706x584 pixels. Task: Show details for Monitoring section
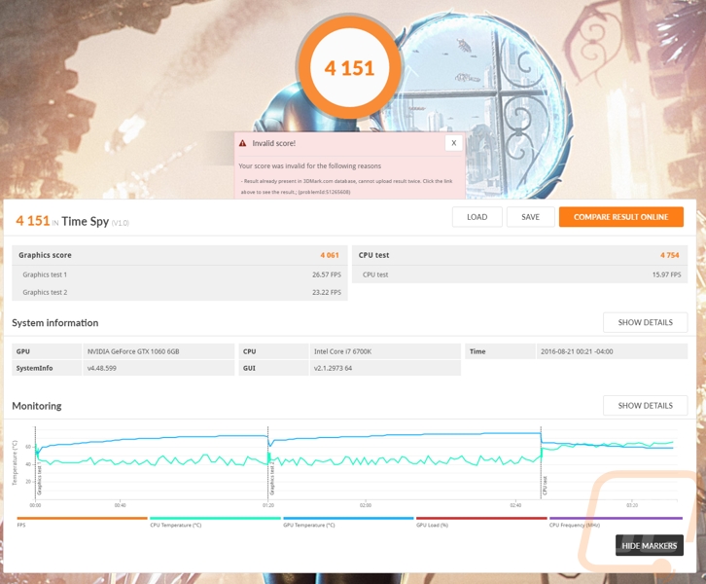pyautogui.click(x=645, y=406)
